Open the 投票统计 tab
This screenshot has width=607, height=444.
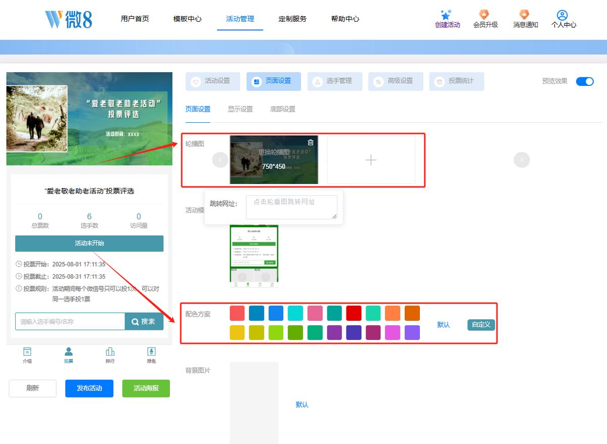click(456, 81)
